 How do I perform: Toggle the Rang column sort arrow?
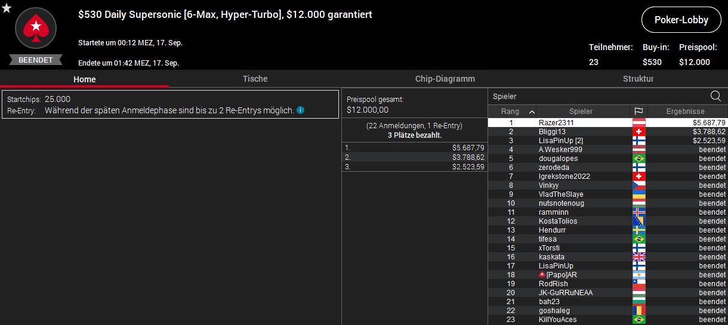(x=531, y=112)
